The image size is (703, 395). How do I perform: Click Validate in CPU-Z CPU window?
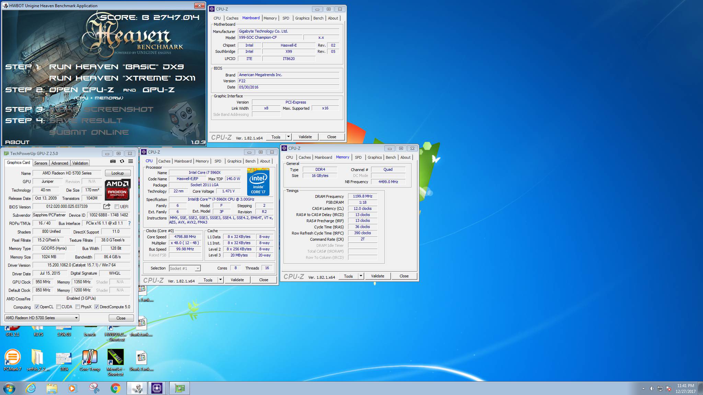tap(237, 280)
